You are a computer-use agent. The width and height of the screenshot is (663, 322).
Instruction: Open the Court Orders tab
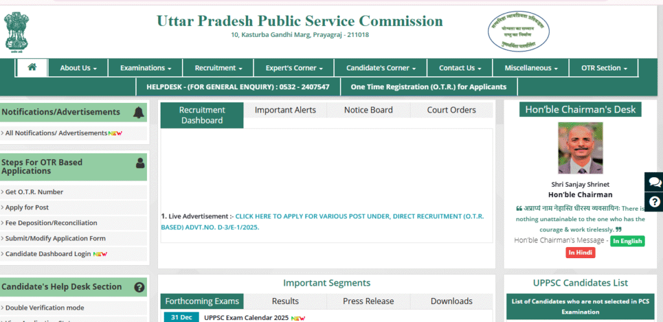[451, 110]
